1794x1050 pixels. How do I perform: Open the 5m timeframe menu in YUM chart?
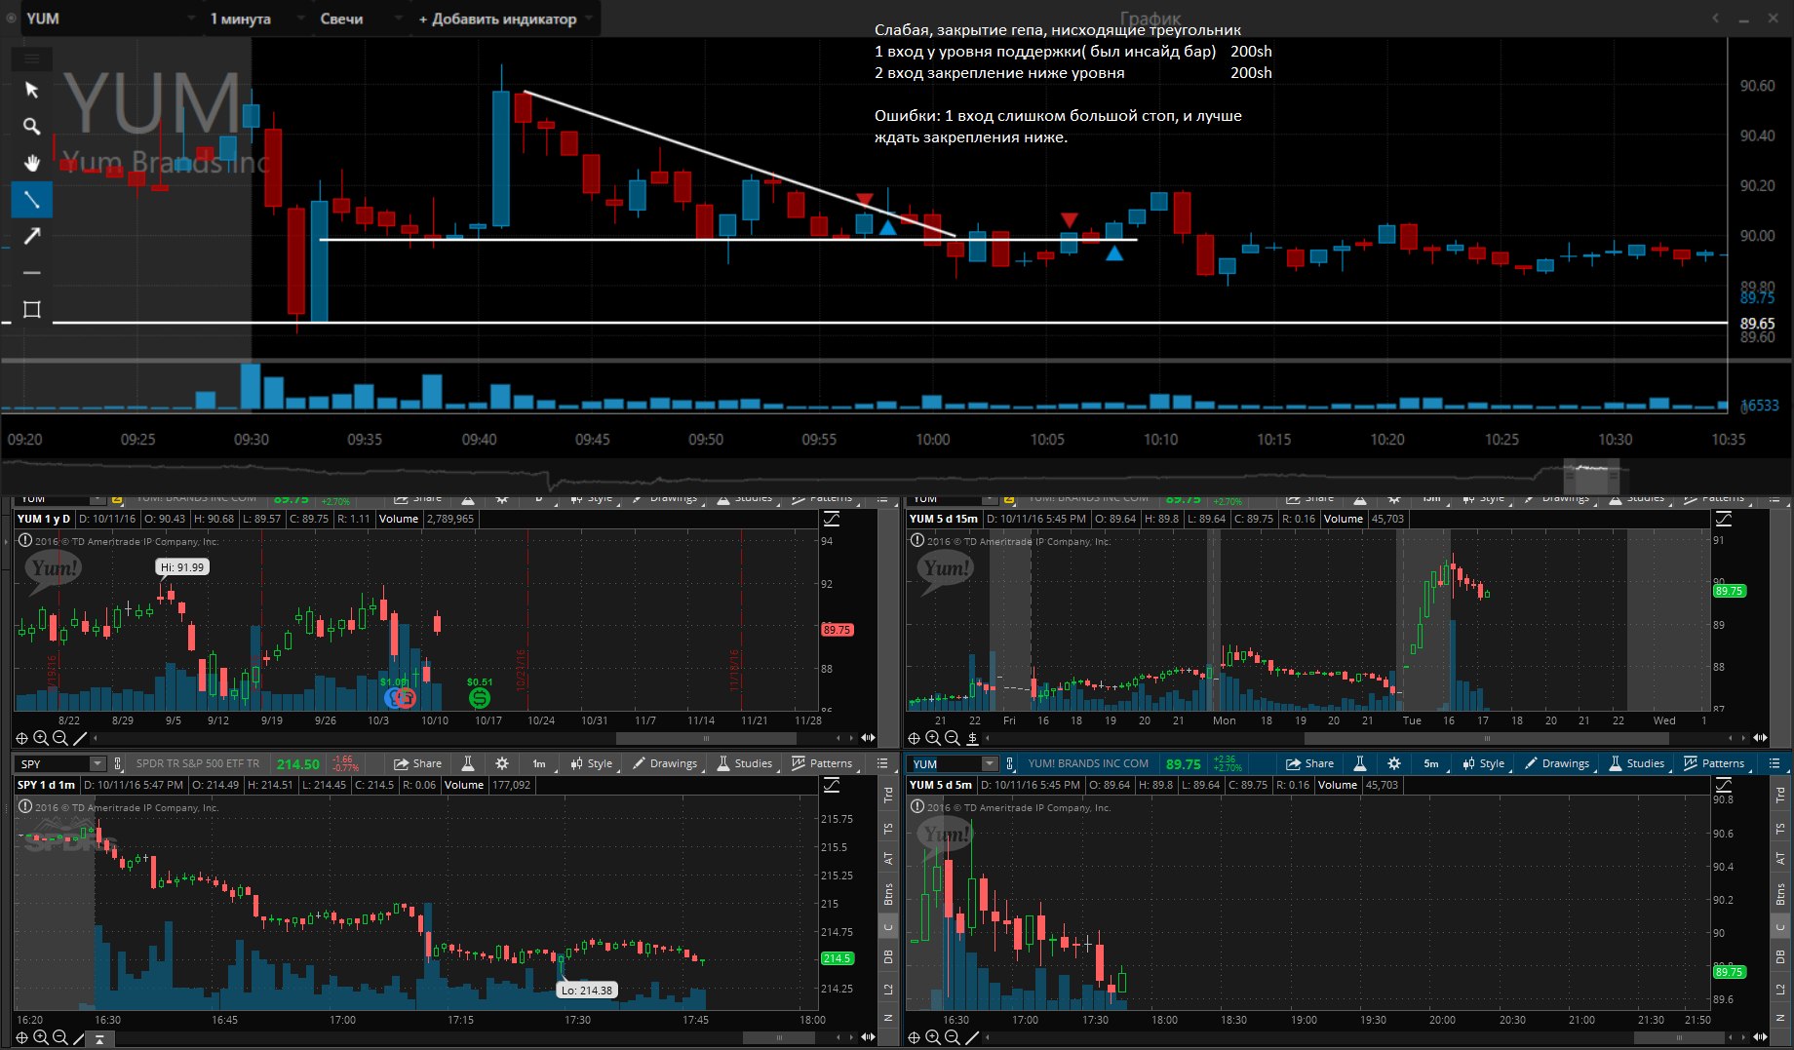click(1431, 763)
